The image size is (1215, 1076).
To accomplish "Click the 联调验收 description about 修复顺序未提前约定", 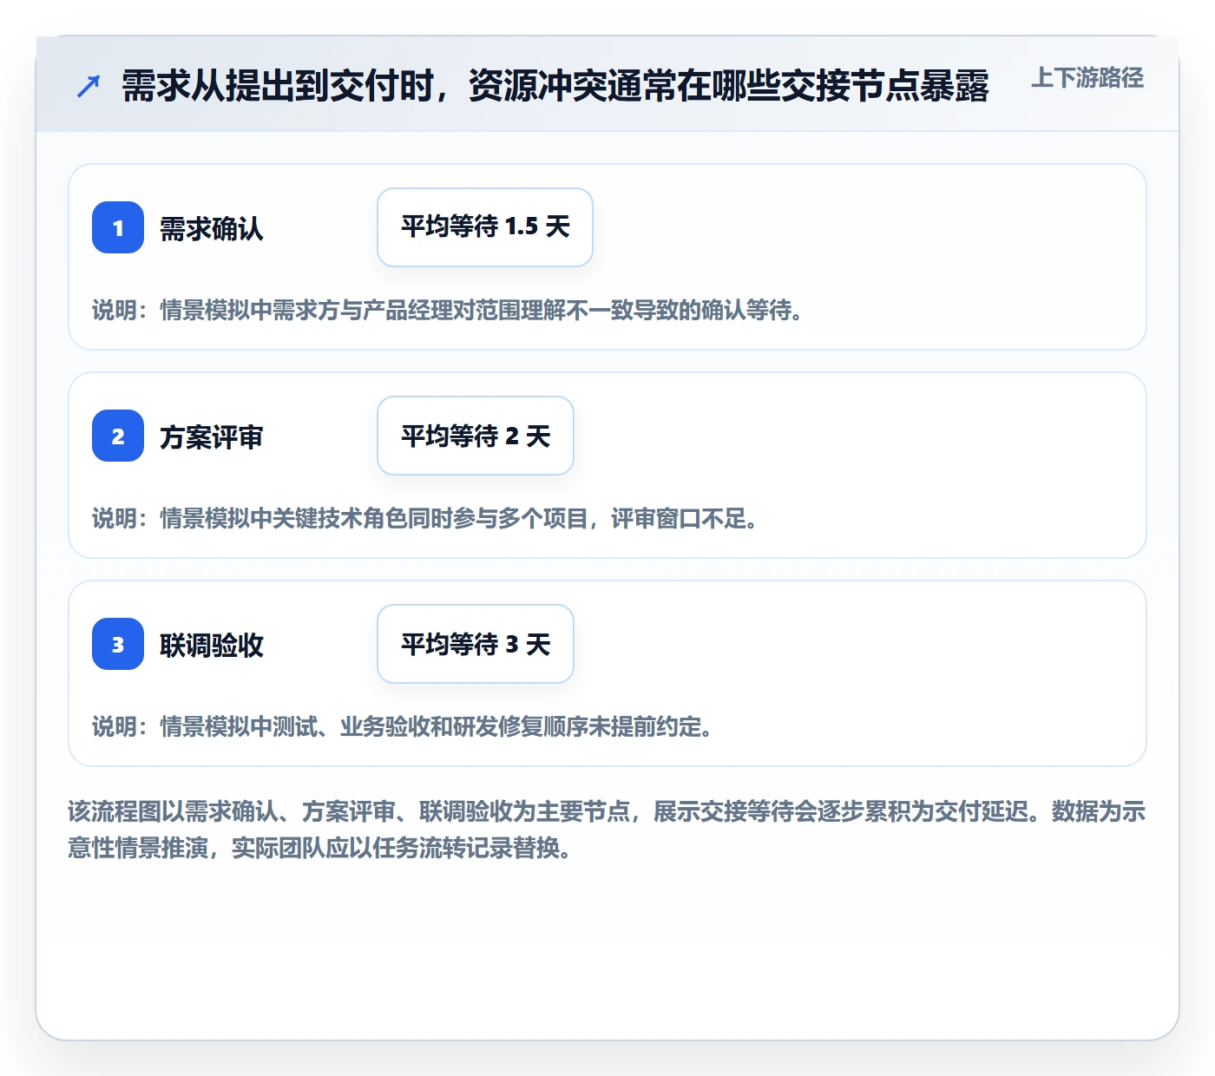I will [x=402, y=726].
